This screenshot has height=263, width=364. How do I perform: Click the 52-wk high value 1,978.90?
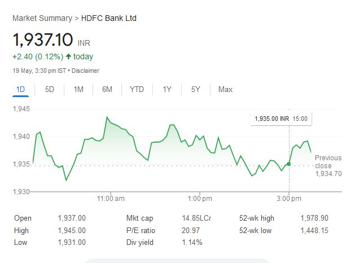314,218
